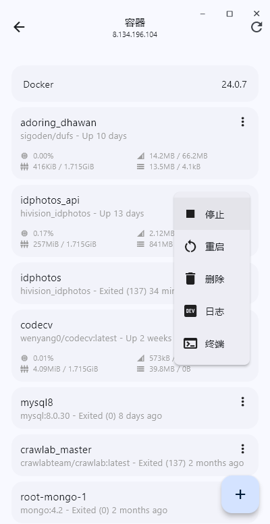Go back using the arrow icon

[19, 27]
